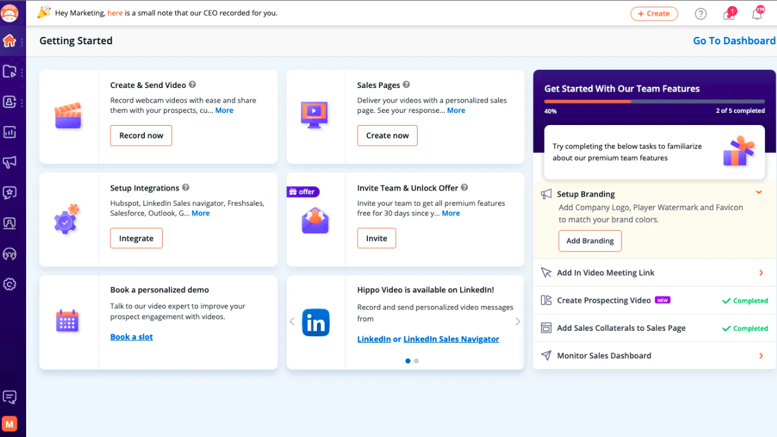The width and height of the screenshot is (777, 437).
Task: Open the LinkedIn Sales Navigator link
Action: click(x=451, y=339)
